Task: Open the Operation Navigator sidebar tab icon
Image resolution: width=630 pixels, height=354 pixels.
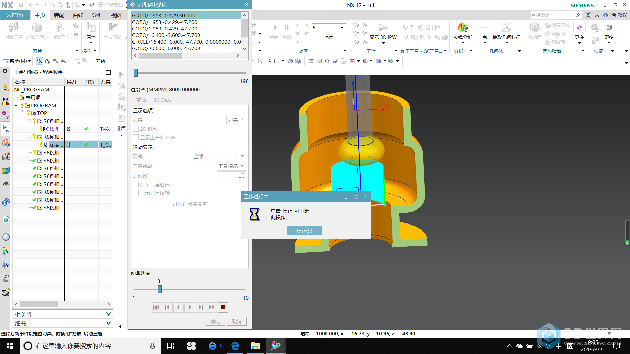Action: point(6,129)
